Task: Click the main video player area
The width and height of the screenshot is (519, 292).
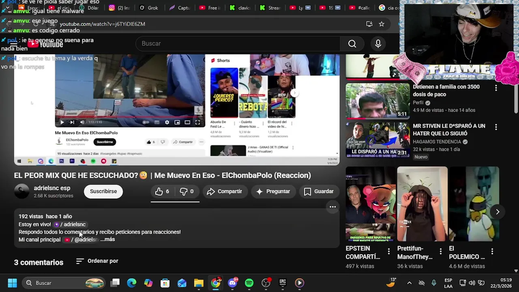Action: point(177,109)
